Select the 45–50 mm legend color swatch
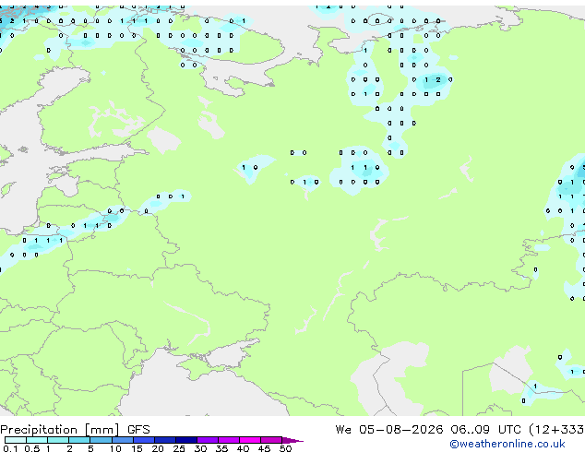585x452 pixels. tap(271, 440)
